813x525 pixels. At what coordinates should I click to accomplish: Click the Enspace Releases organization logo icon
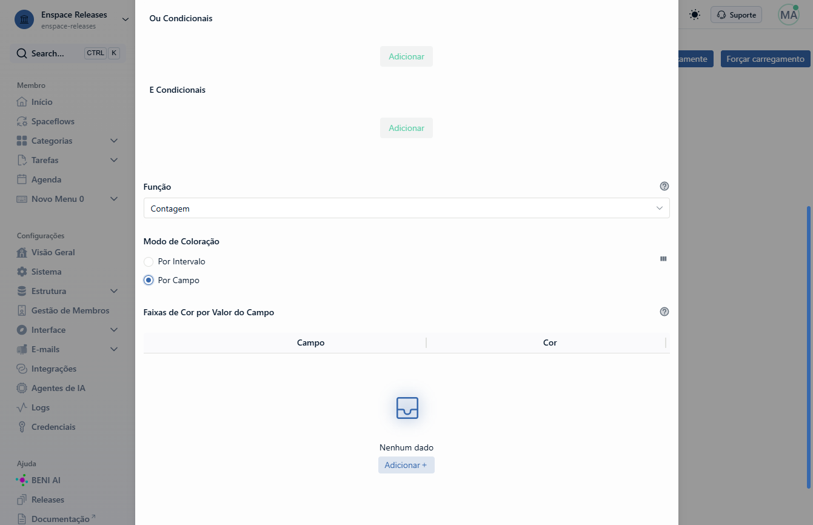[24, 19]
